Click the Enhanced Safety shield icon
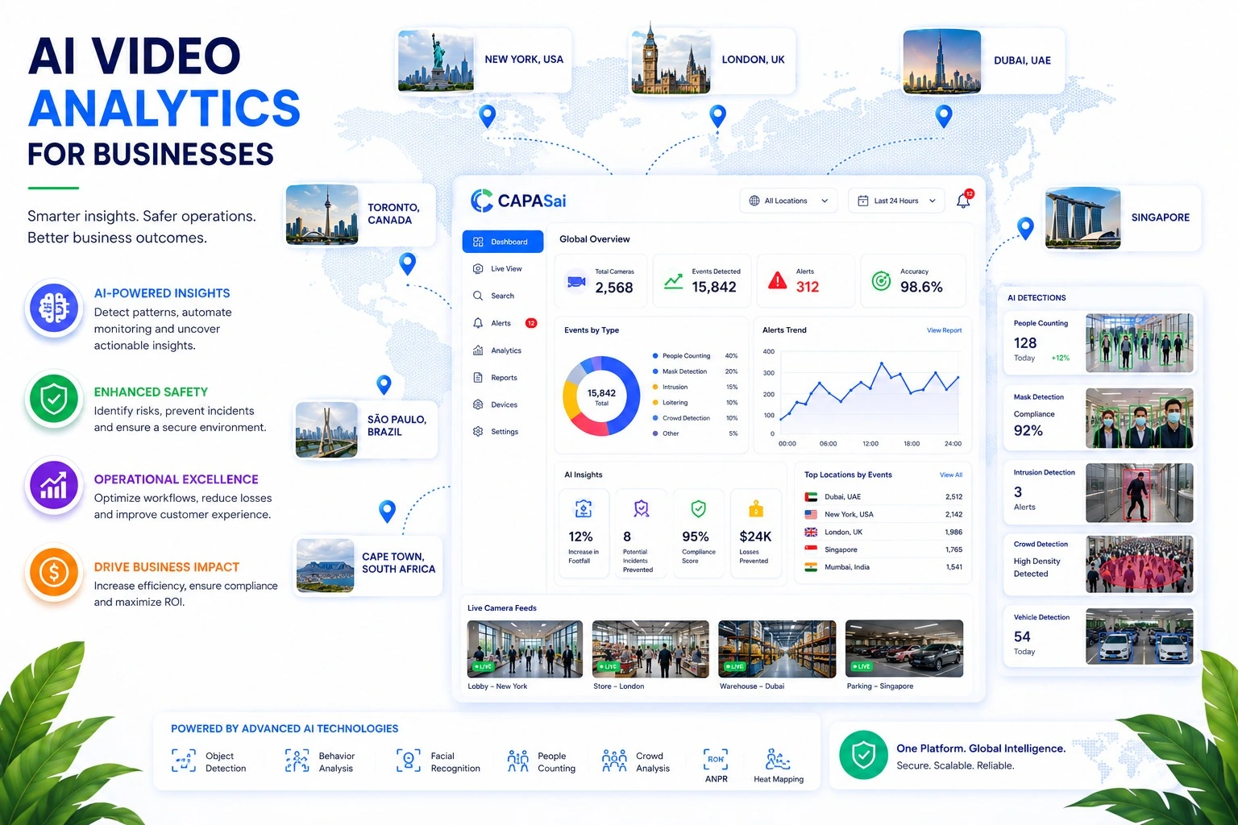The height and width of the screenshot is (825, 1238). (x=54, y=399)
